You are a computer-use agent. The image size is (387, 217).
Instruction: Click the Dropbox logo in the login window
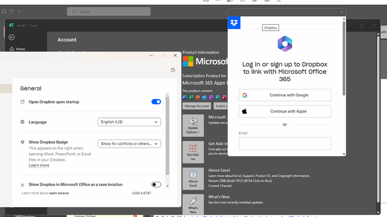coord(234,23)
